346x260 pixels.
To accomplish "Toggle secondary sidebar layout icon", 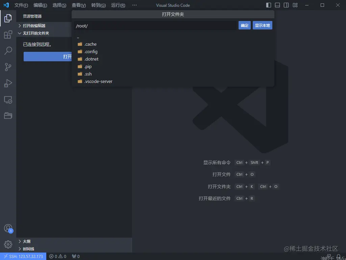I will pos(286,5).
